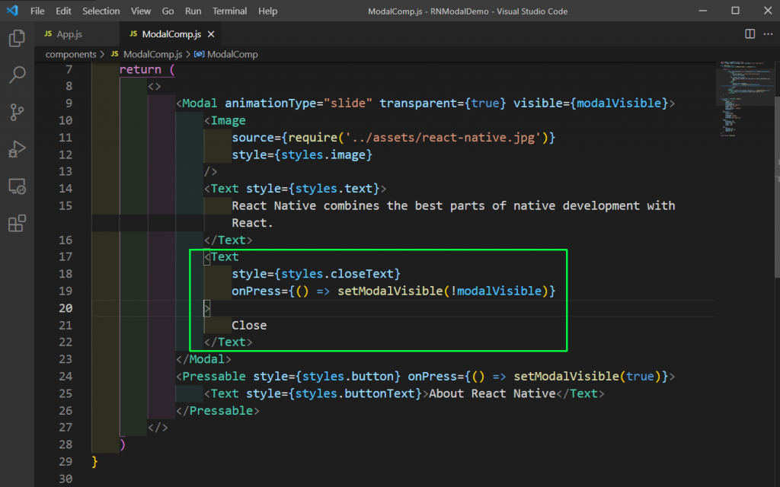Open the Terminal menu

tap(229, 11)
